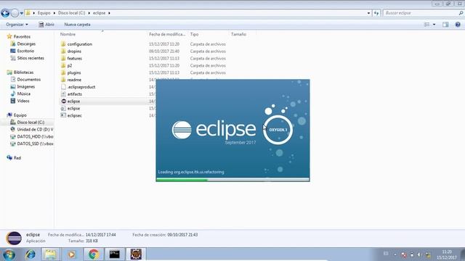Screen dimensions: 465x261
Task: Open the command prompt taskbar icon
Action: 115,254
